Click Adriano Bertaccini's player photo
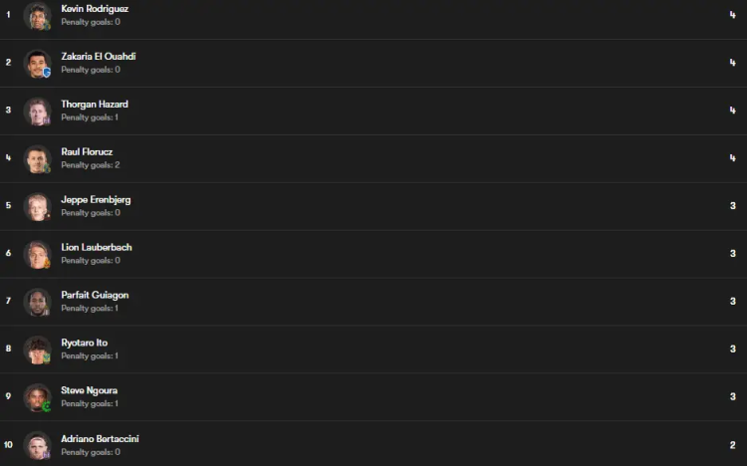The height and width of the screenshot is (466, 747). (x=37, y=445)
